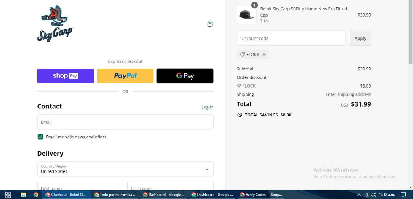Click the Total $31.99 amount

(361, 104)
